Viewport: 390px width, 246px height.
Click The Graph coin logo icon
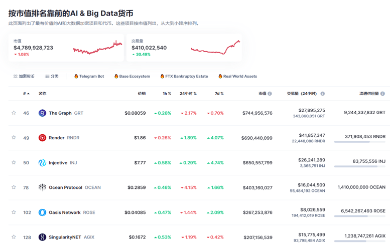[x=42, y=113]
